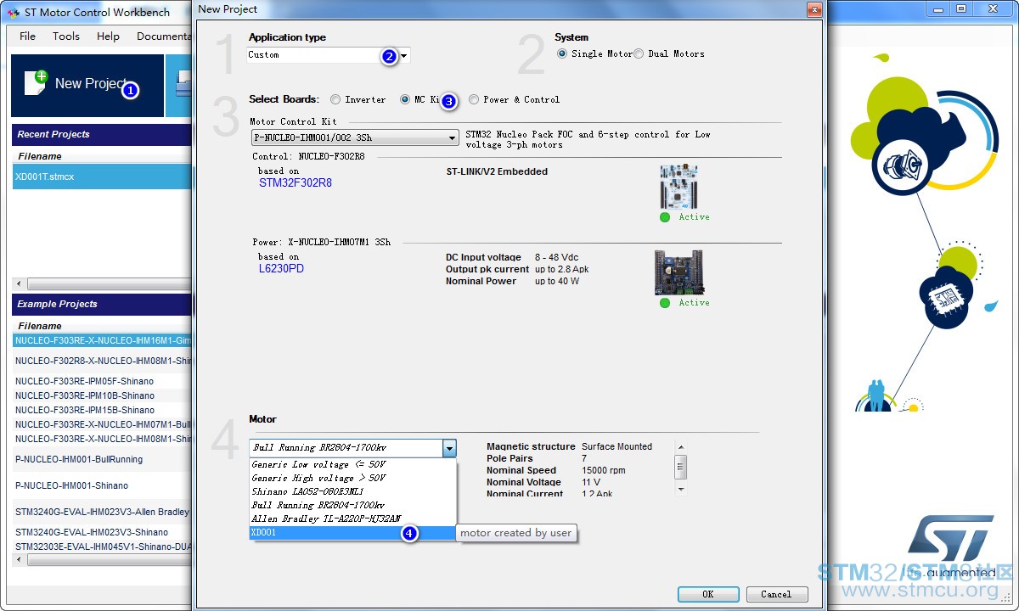The image size is (1019, 611).
Task: Click the NUCLEO-F302R8 control board thumbnail
Action: (x=678, y=187)
